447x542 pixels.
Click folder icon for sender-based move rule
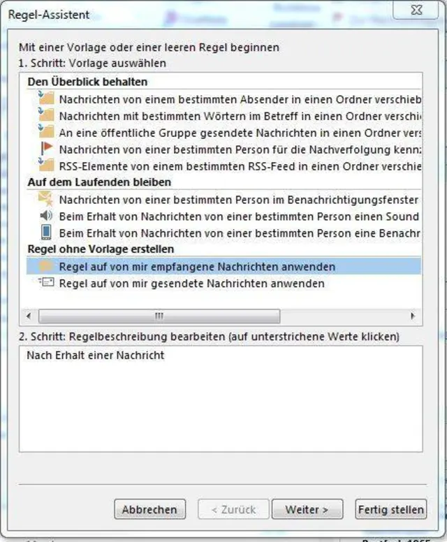click(46, 98)
